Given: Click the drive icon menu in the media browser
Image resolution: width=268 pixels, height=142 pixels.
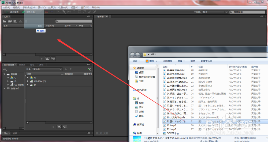Looking at the screenshot, I should [5, 69].
